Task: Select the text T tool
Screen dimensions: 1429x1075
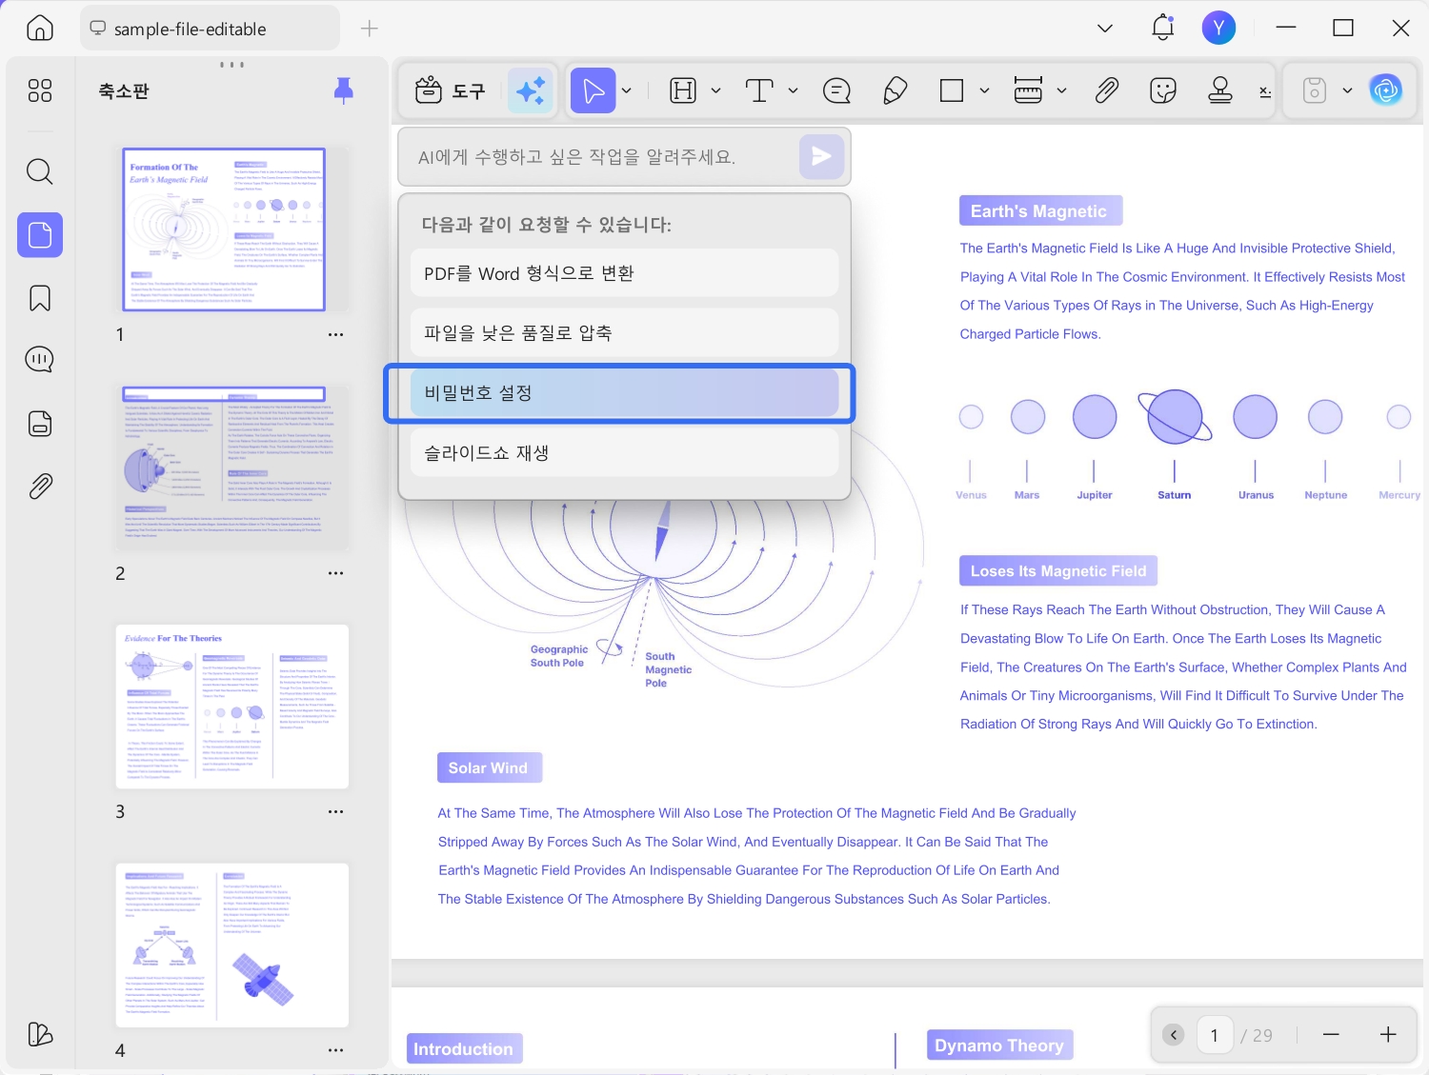Action: 759,90
